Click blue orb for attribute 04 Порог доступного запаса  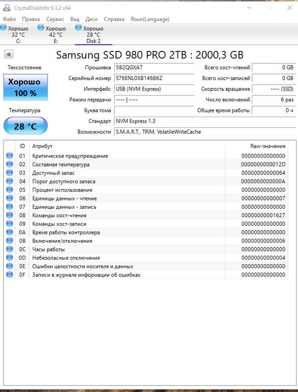9,181
